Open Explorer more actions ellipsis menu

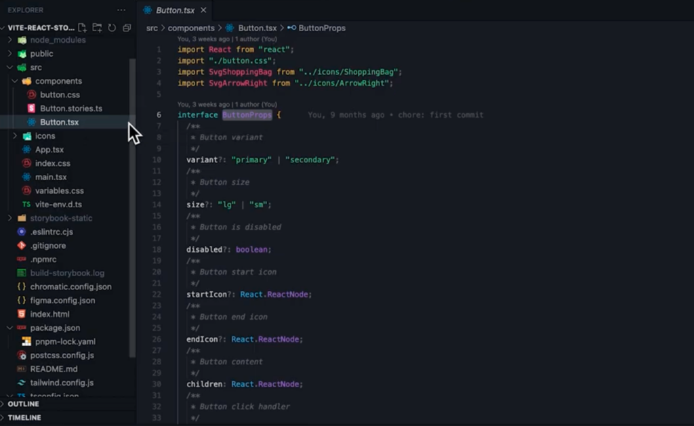tap(121, 9)
